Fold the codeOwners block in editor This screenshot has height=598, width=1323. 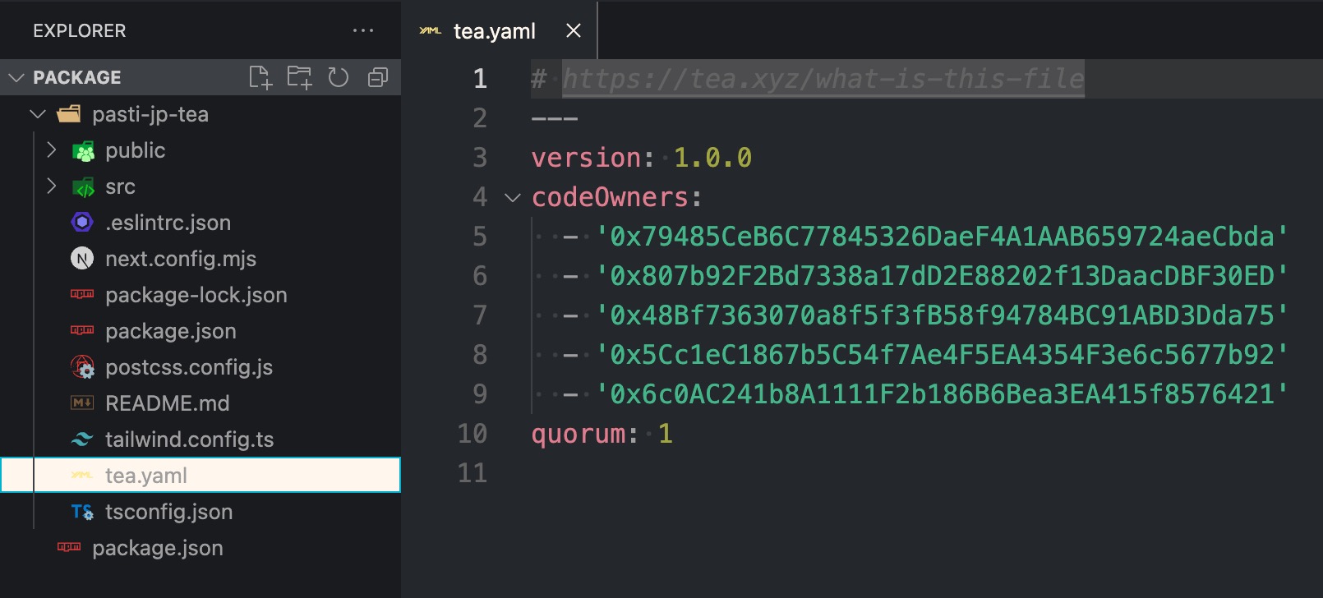point(513,198)
